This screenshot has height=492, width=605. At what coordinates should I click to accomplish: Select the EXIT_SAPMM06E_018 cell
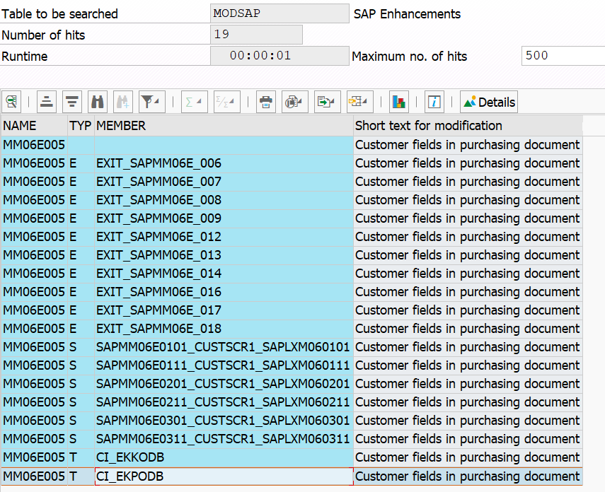224,329
